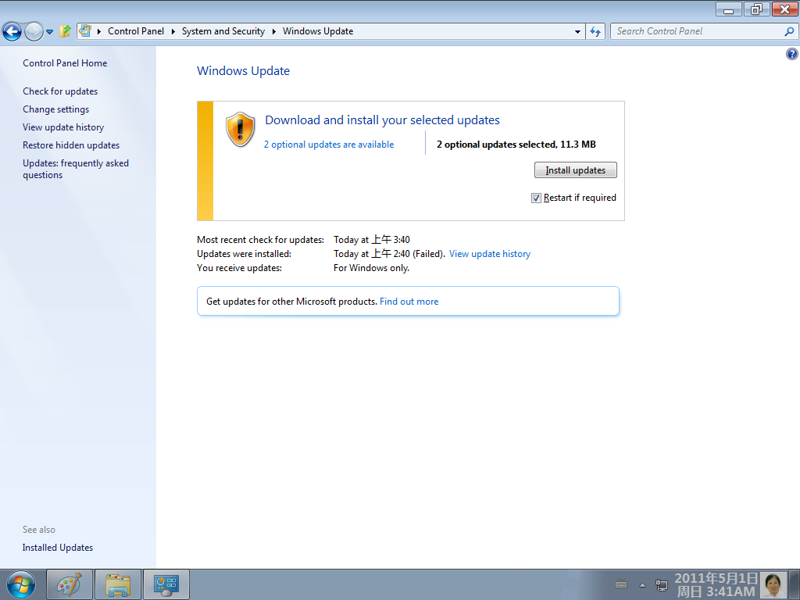The width and height of the screenshot is (800, 600).
Task: Click the network icon in system tray
Action: [661, 584]
